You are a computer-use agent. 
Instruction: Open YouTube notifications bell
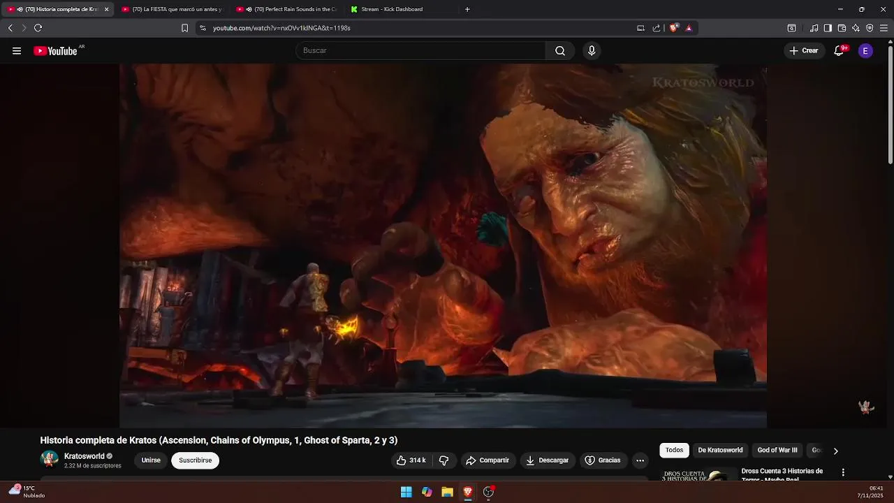pyautogui.click(x=840, y=50)
